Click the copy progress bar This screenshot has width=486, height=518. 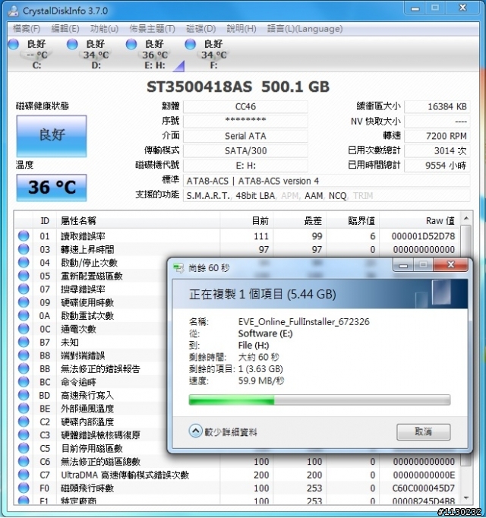pyautogui.click(x=319, y=400)
